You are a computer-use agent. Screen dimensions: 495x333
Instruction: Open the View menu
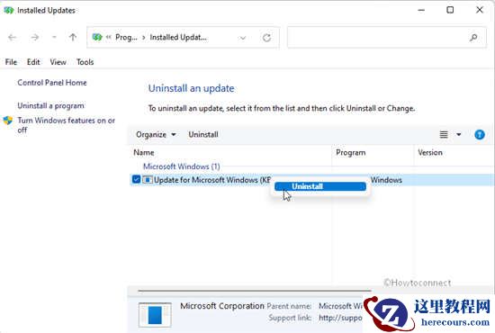coord(58,62)
